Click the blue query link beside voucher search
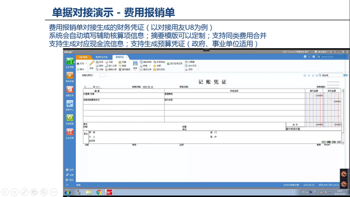 point(345,76)
